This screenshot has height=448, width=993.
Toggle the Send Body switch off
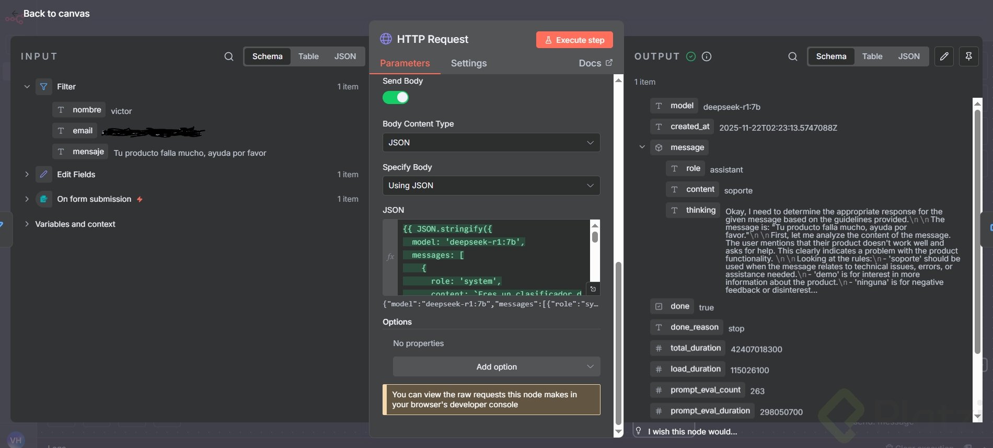[x=396, y=98]
